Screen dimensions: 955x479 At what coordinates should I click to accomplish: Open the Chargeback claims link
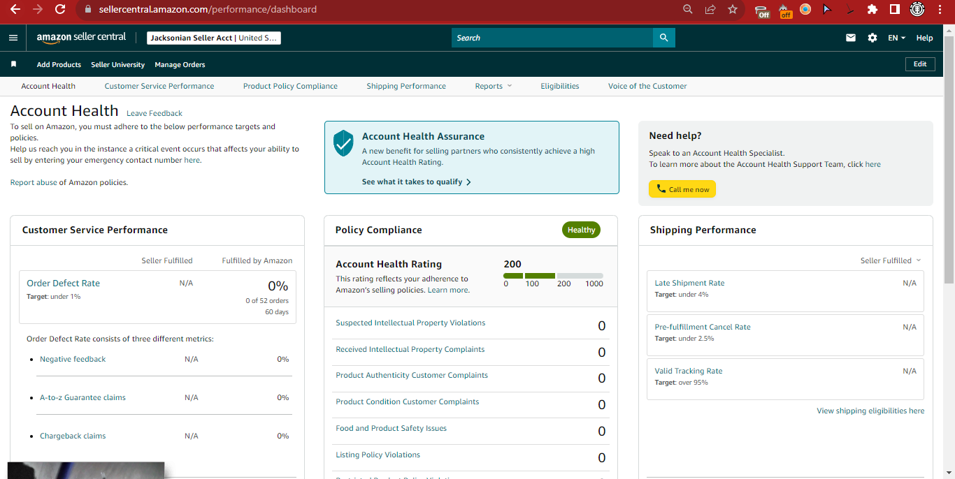[x=73, y=436]
